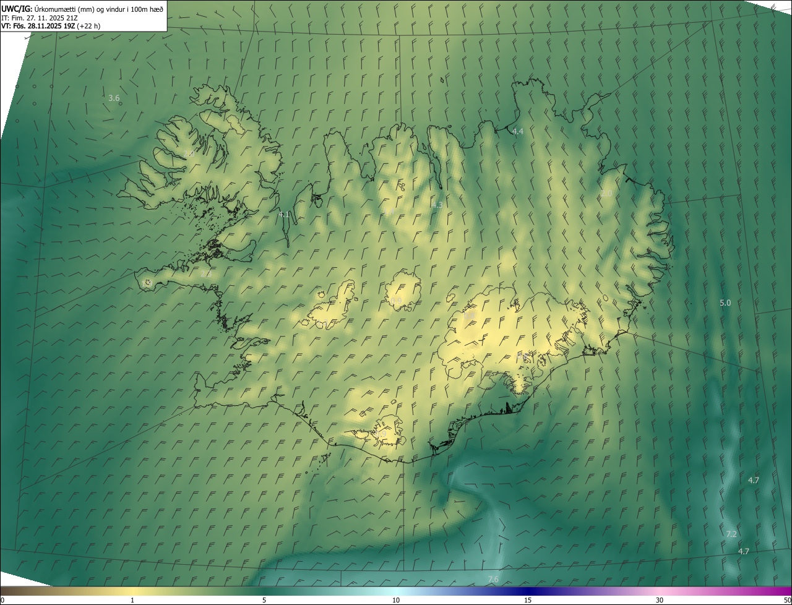Screen dimensions: 792x605
Task: Click the UWC/IG Úrkomumætti title line
Action: click(x=82, y=9)
